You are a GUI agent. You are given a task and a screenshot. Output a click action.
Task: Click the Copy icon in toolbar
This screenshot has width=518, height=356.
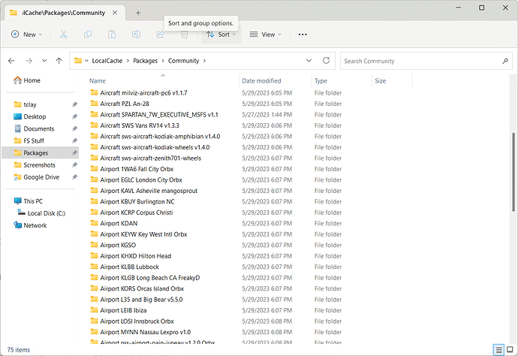point(88,35)
